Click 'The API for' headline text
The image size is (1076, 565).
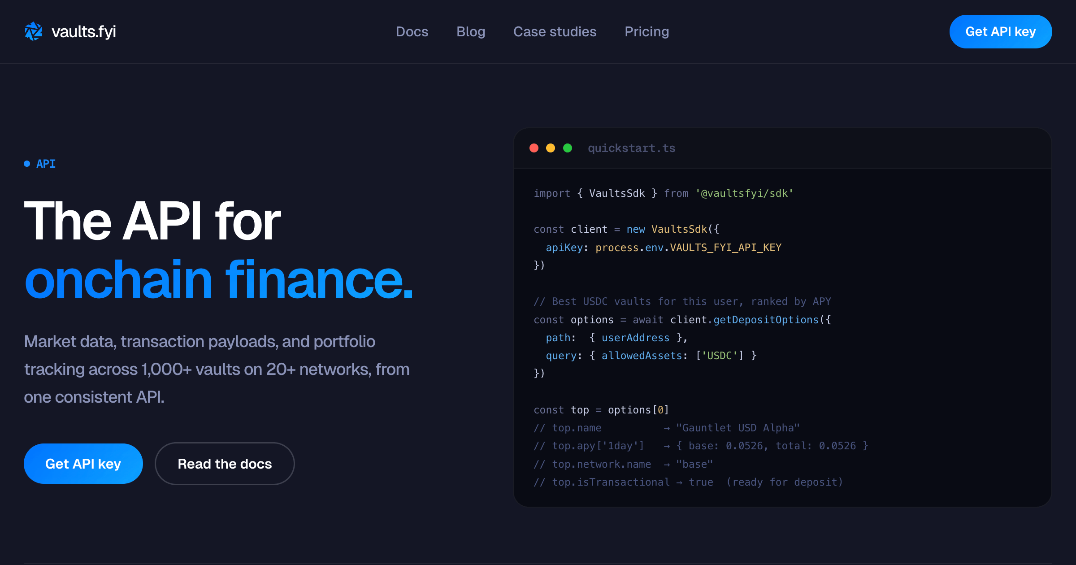pyautogui.click(x=152, y=221)
